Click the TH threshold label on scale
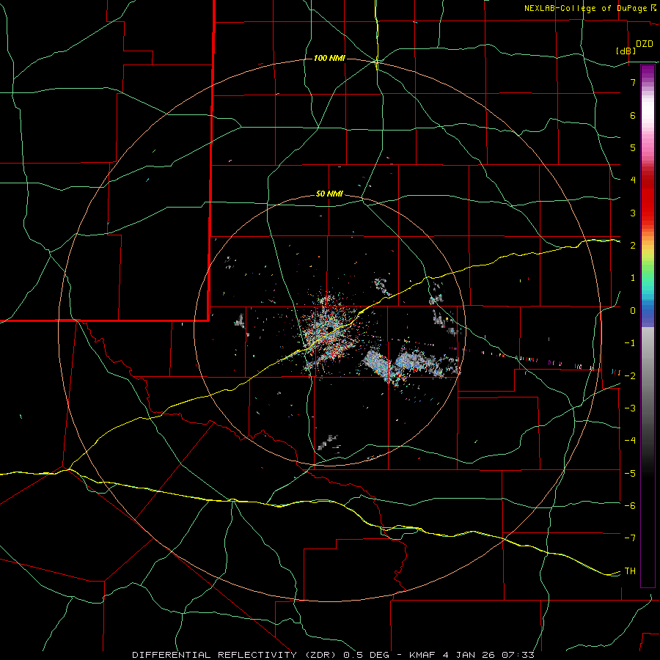The image size is (660, 660). (x=630, y=571)
